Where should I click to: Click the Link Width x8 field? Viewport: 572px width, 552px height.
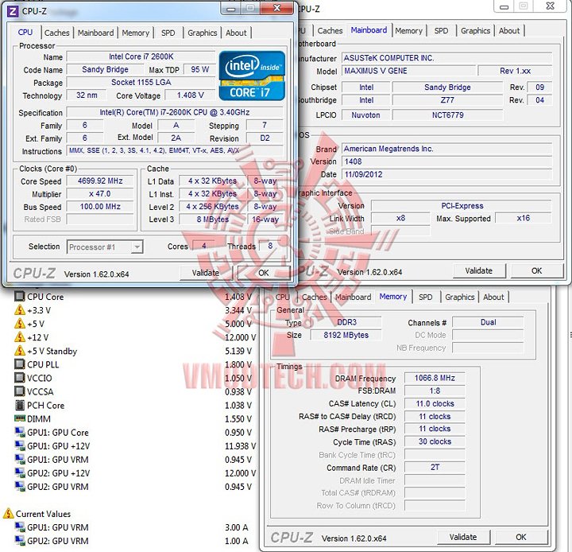[400, 218]
